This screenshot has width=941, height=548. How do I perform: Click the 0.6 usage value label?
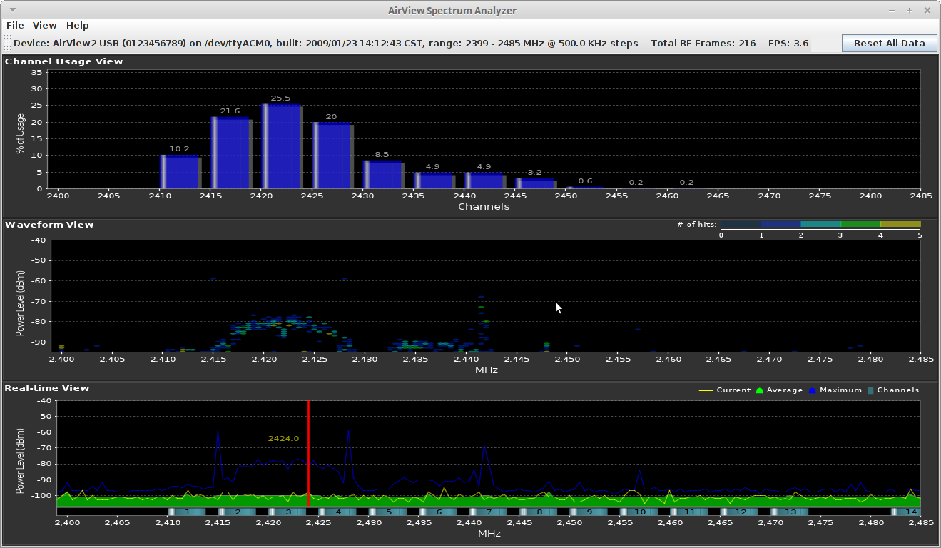pyautogui.click(x=585, y=181)
